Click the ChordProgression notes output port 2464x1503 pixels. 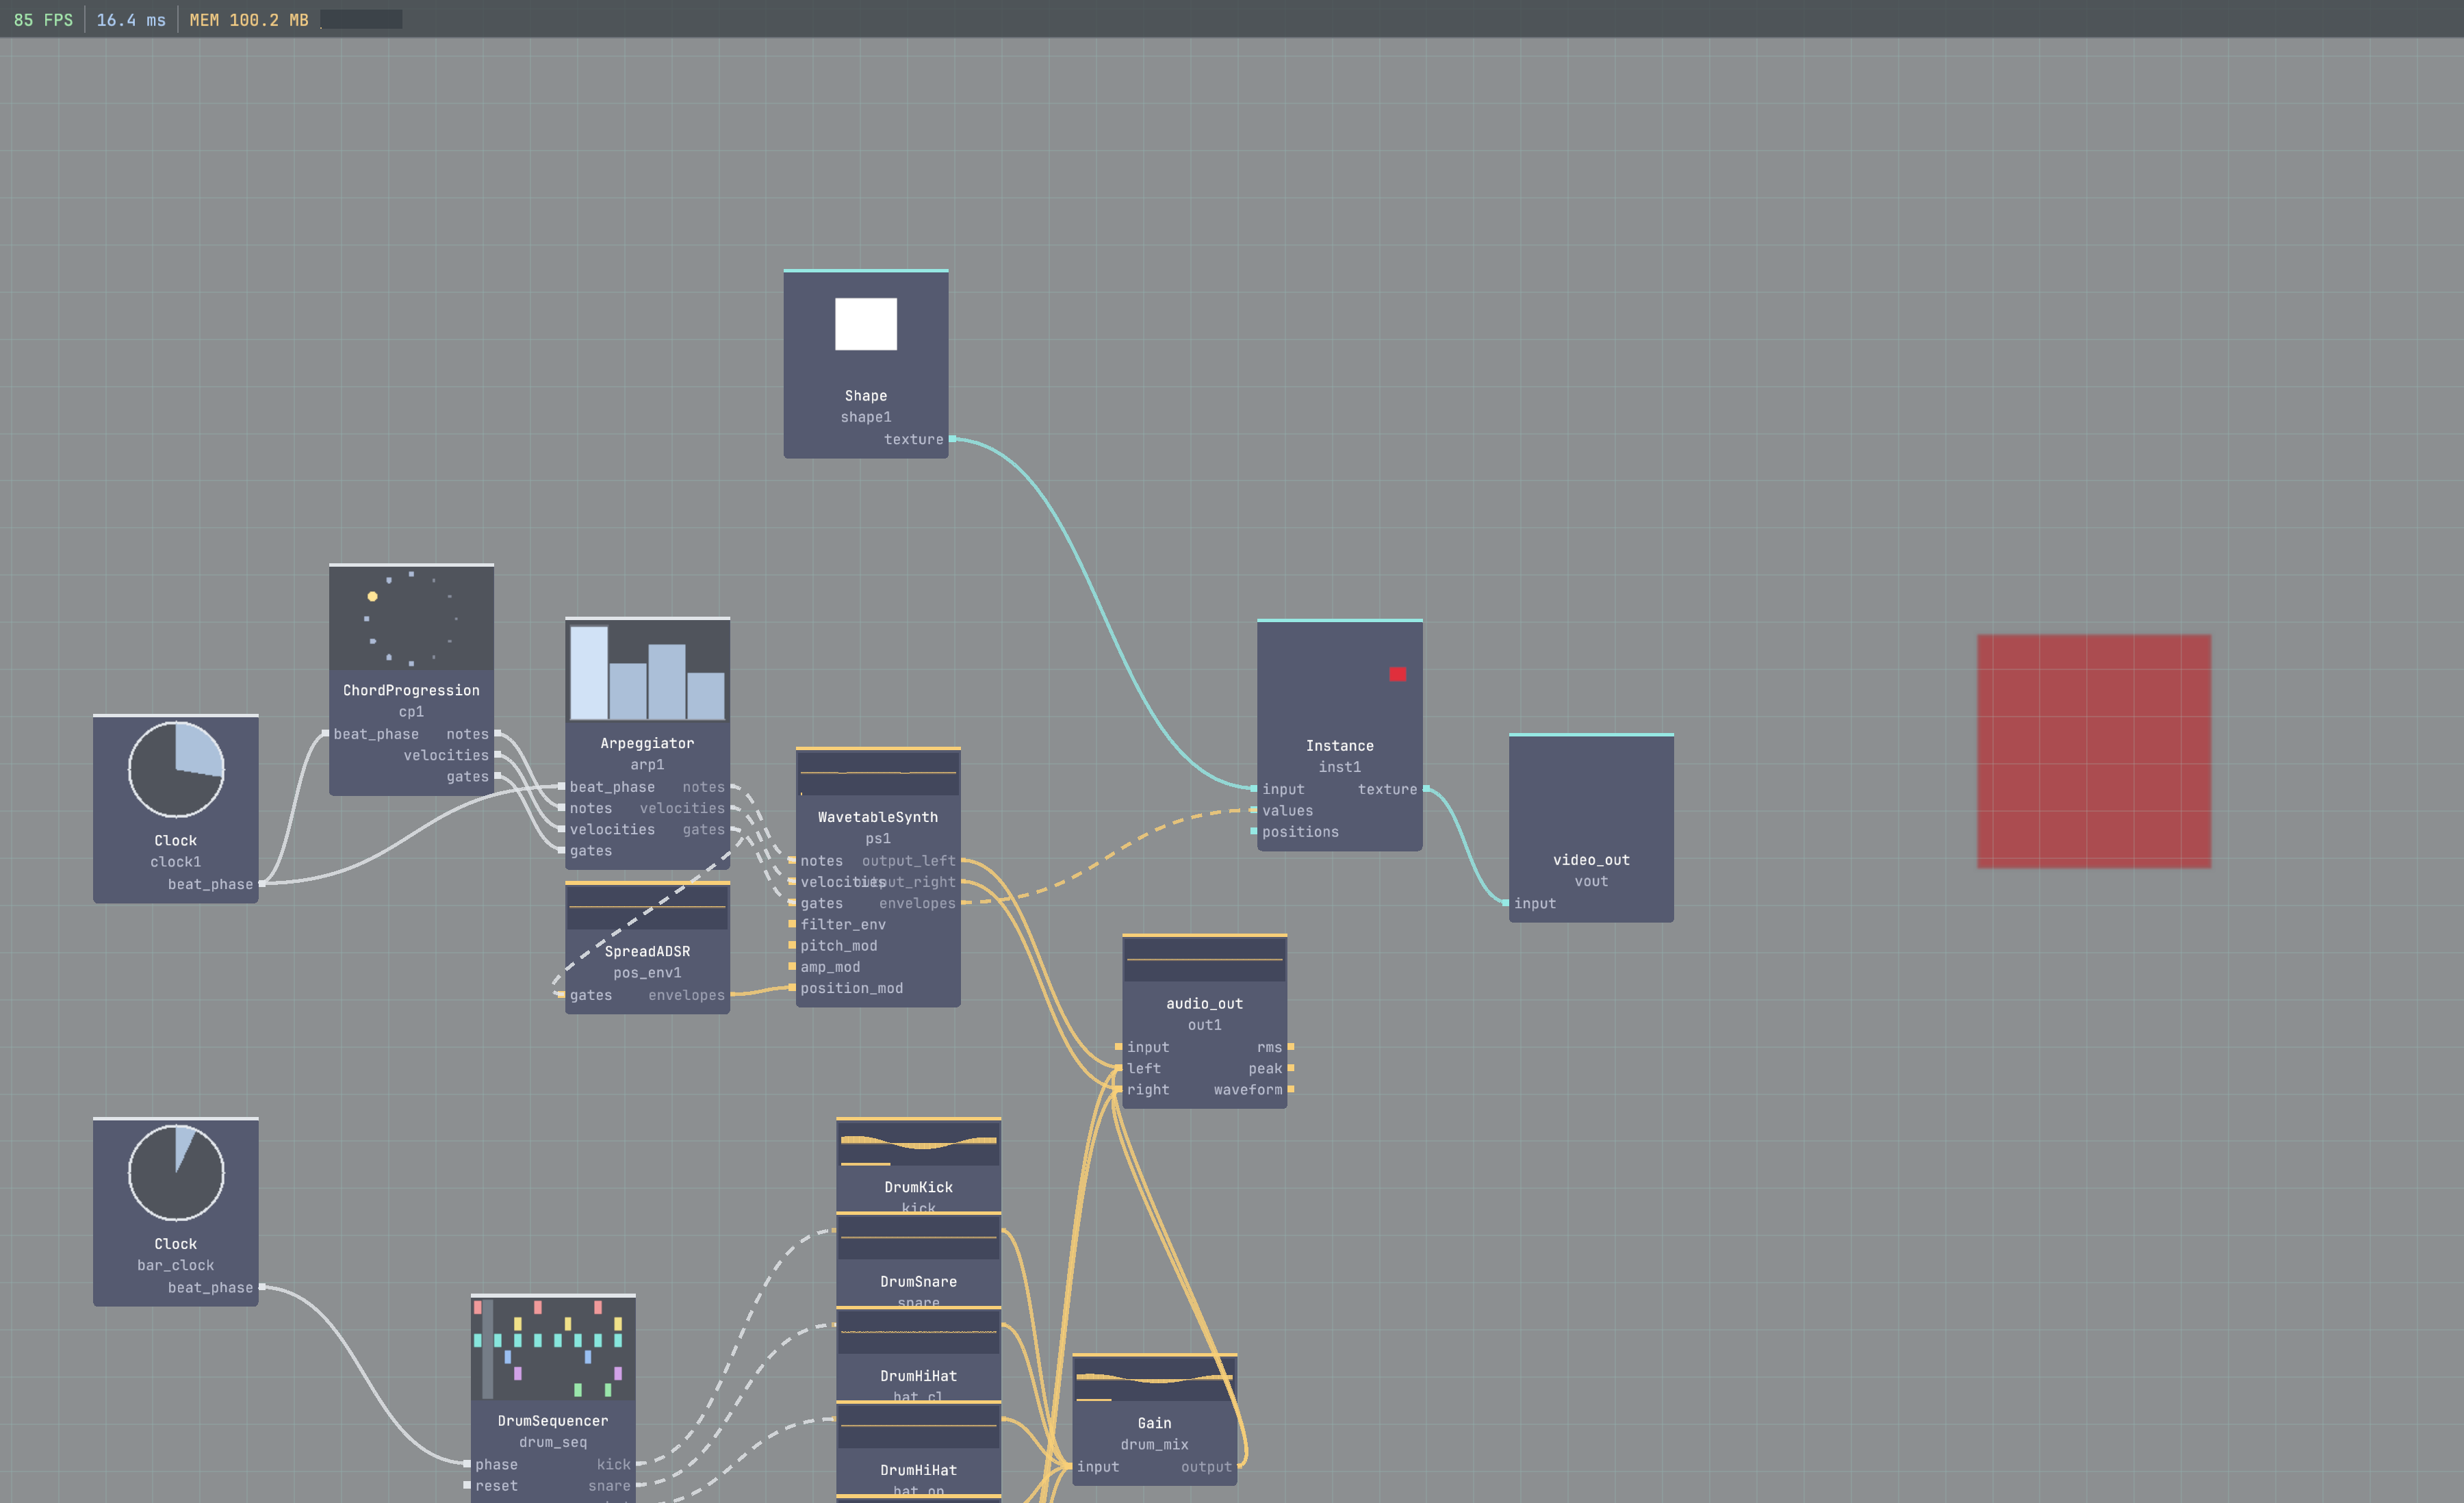pyautogui.click(x=497, y=734)
